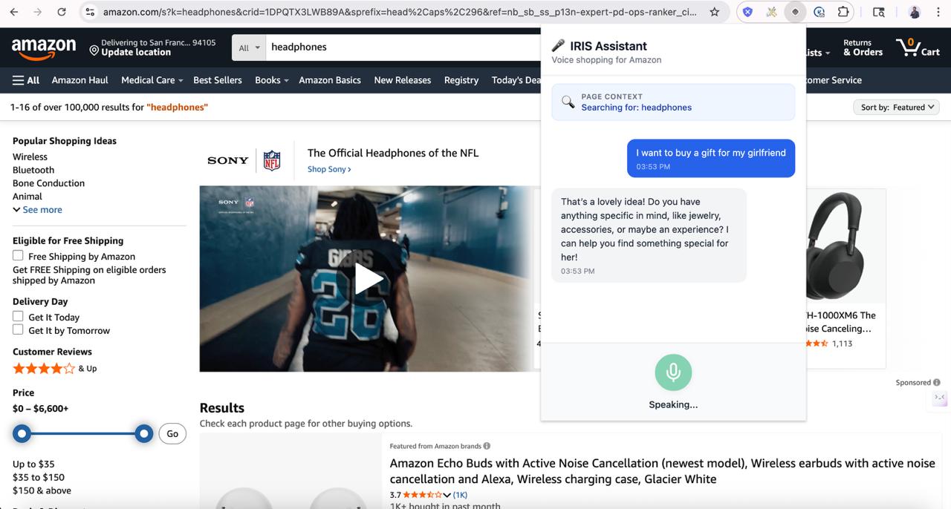The image size is (951, 509).
Task: Open site information icon in address bar
Action: tap(90, 12)
